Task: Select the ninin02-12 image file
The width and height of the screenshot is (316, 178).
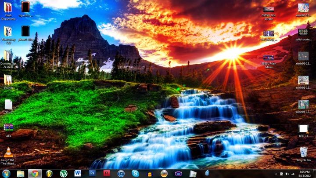Action: 303,58
